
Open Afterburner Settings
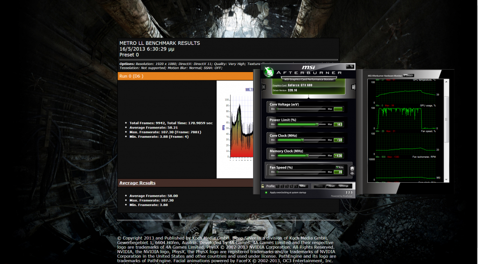pos(344,186)
